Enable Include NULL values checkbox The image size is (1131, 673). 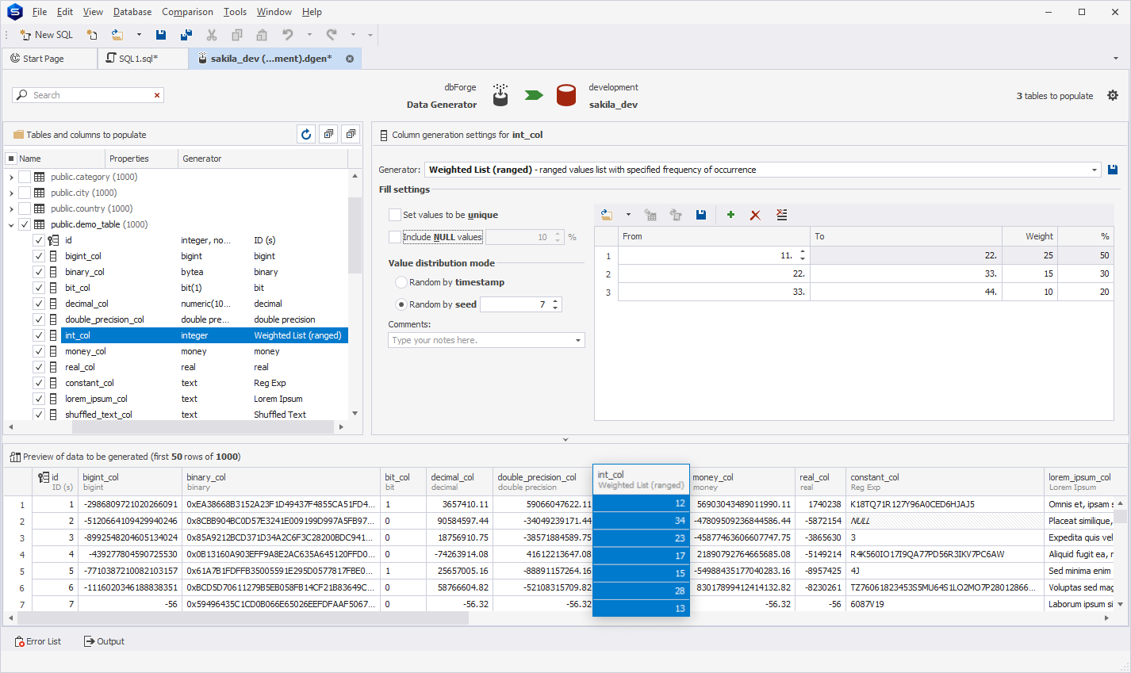coord(394,237)
